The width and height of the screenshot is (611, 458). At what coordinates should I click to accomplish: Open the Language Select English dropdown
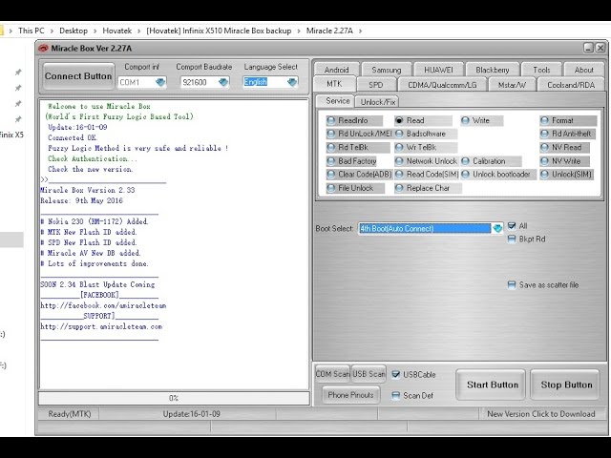(292, 82)
